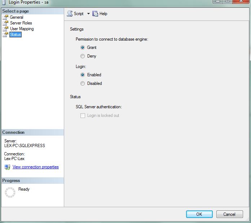Viewport: 251px width, 223px height.
Task: Click the Help book icon
Action: point(95,14)
